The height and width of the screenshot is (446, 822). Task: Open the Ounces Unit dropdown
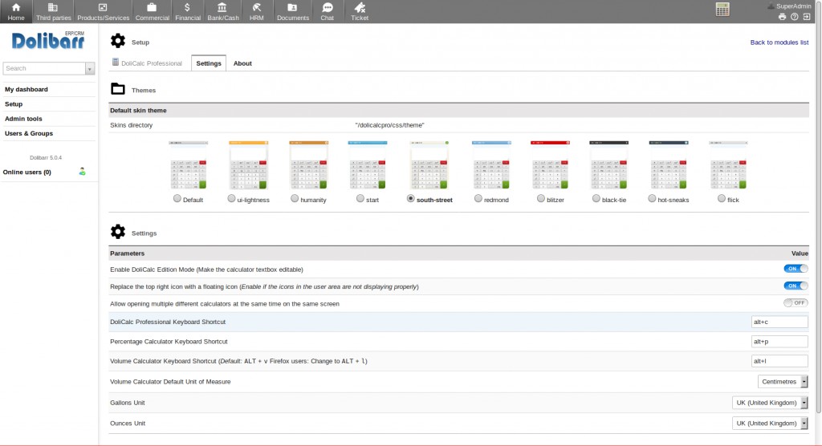point(770,423)
